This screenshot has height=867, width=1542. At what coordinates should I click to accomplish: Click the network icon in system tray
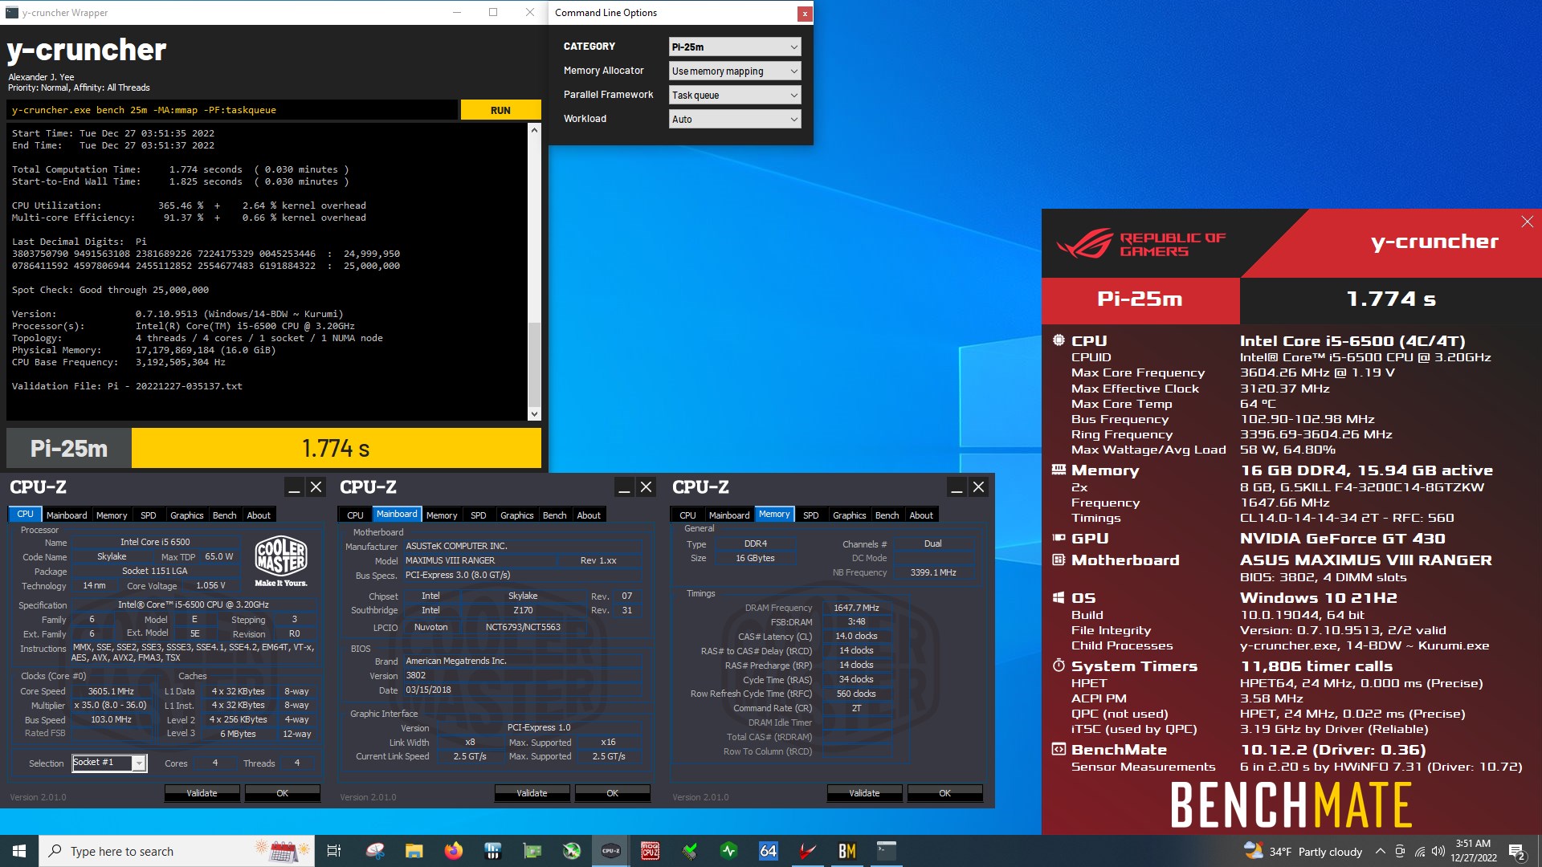pos(1420,851)
